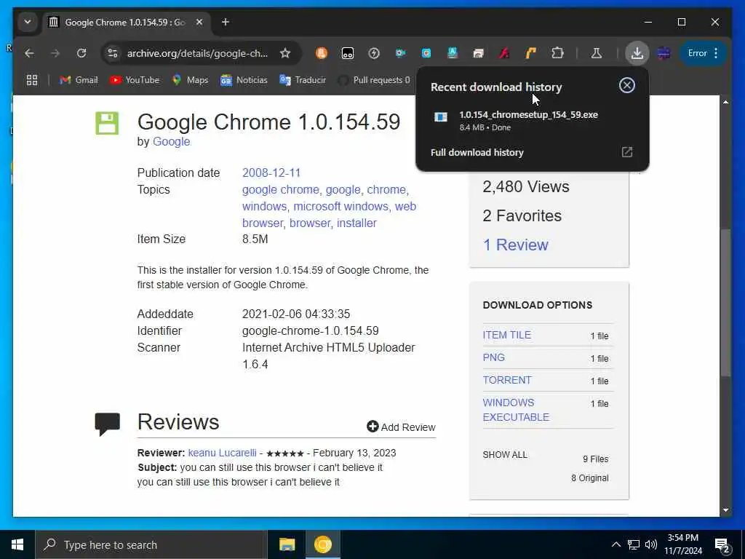This screenshot has width=745, height=559.
Task: Close the Google Chrome 1.0.154.59 tab
Action: 199,23
